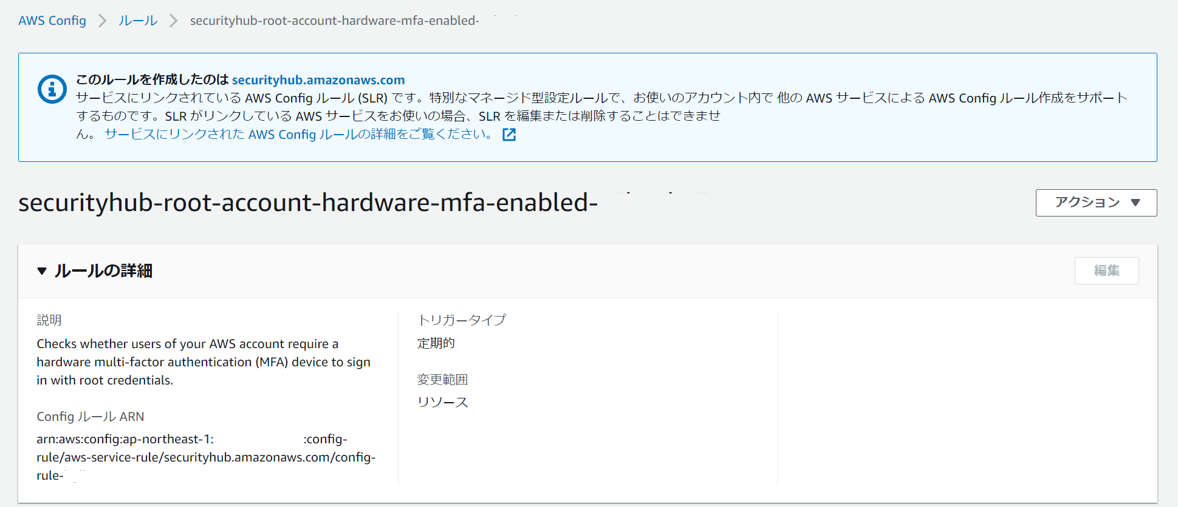The image size is (1178, 507).
Task: Click the chevron separator after ルール breadcrumb
Action: point(174,21)
